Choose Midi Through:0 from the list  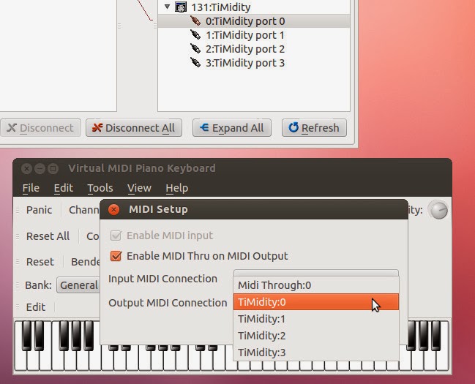coord(316,285)
